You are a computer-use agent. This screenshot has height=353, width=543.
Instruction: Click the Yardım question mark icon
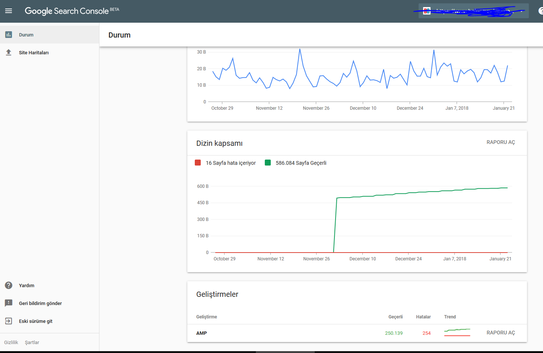click(9, 285)
